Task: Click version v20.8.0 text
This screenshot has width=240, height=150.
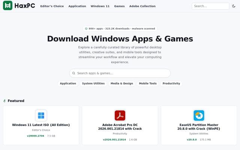Action: tap(192, 139)
